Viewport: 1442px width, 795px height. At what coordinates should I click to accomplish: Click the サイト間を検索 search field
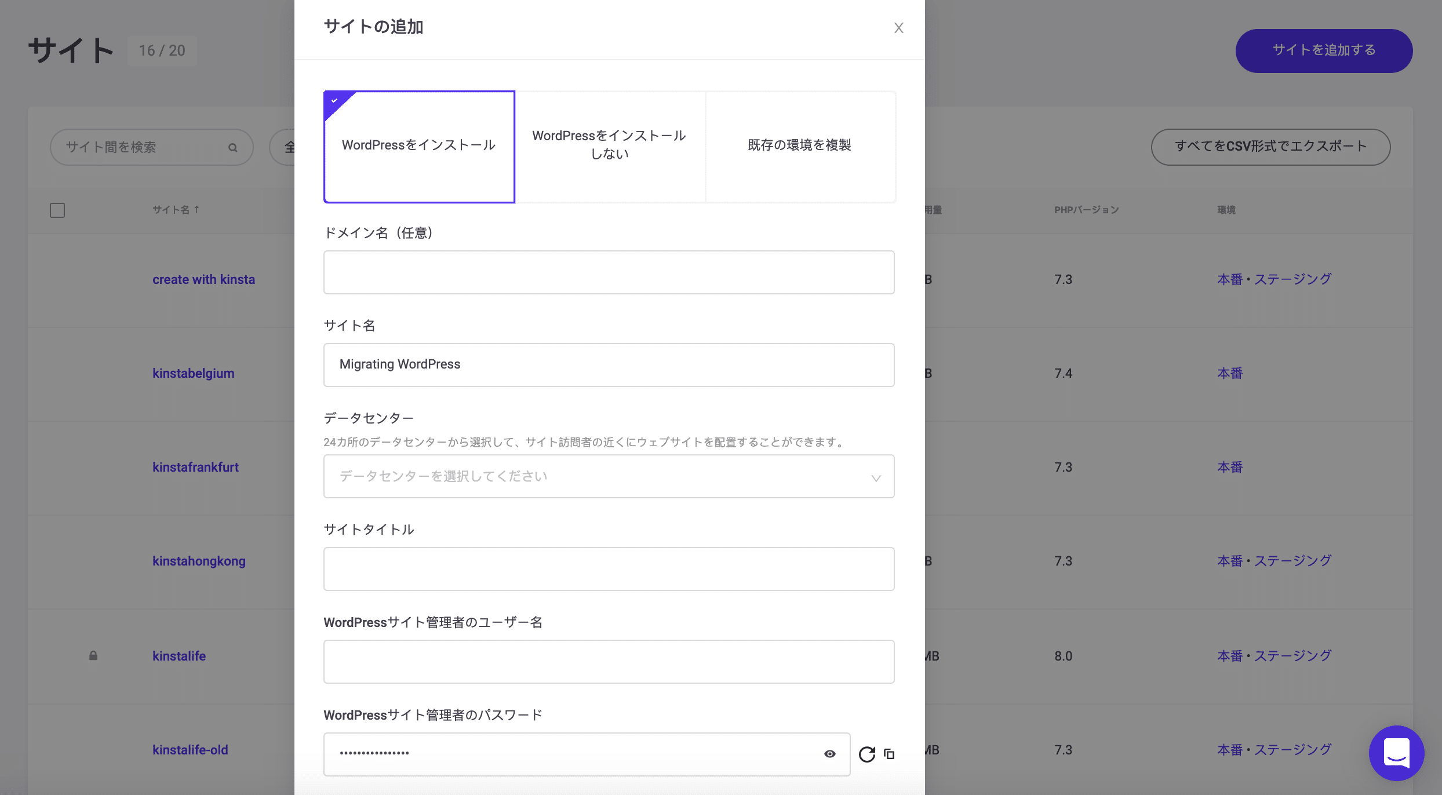point(152,147)
